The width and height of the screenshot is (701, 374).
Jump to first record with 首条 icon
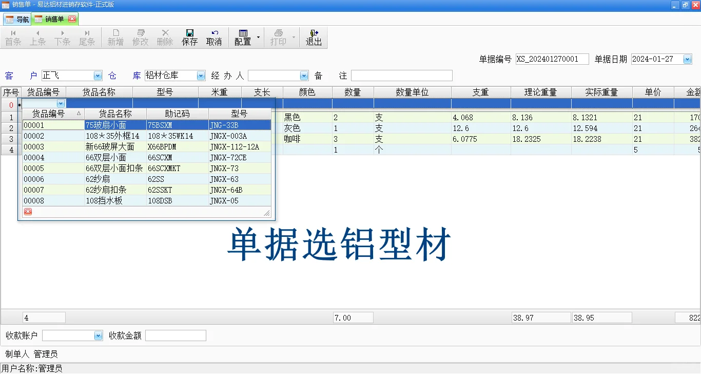tap(13, 36)
